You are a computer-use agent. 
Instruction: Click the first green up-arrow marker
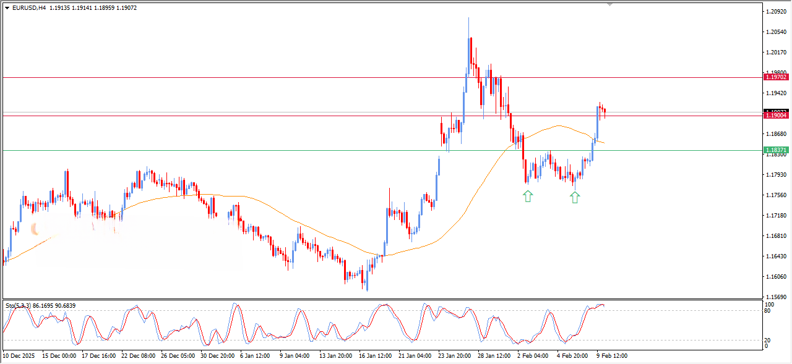pos(527,197)
